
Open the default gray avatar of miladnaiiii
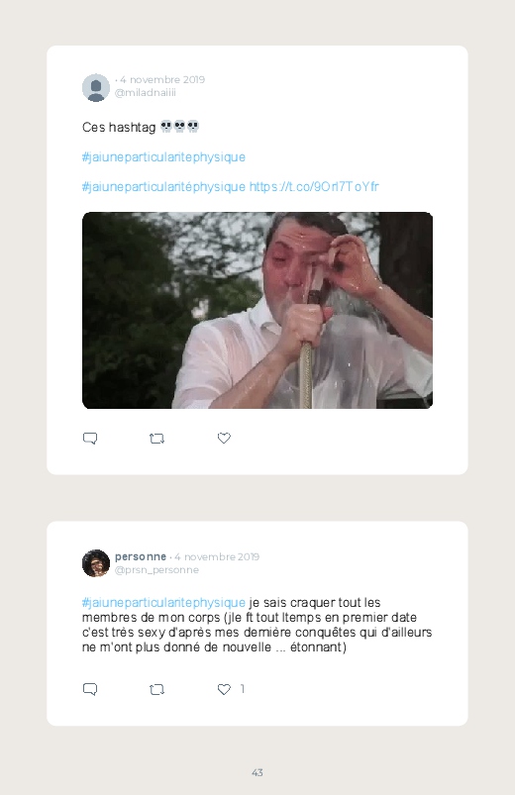[x=96, y=87]
